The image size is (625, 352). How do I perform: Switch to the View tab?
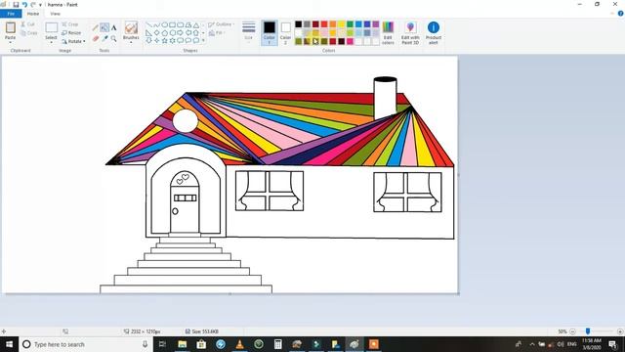55,14
